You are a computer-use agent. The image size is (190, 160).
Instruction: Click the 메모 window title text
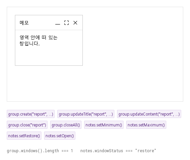[24, 23]
